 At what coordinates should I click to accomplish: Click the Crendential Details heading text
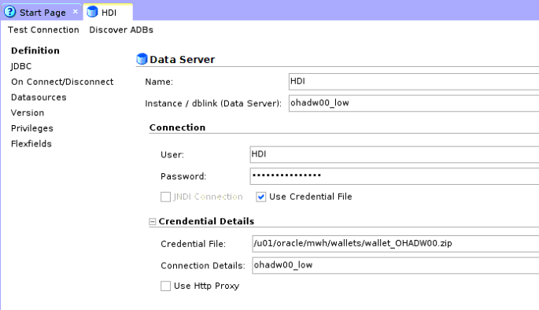pos(206,221)
